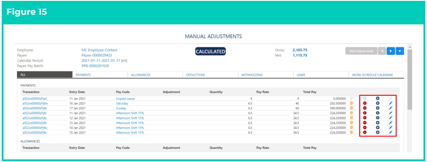This screenshot has height=162, width=427.
Task: Go to previous payee with left arrow
Action: pyautogui.click(x=382, y=51)
